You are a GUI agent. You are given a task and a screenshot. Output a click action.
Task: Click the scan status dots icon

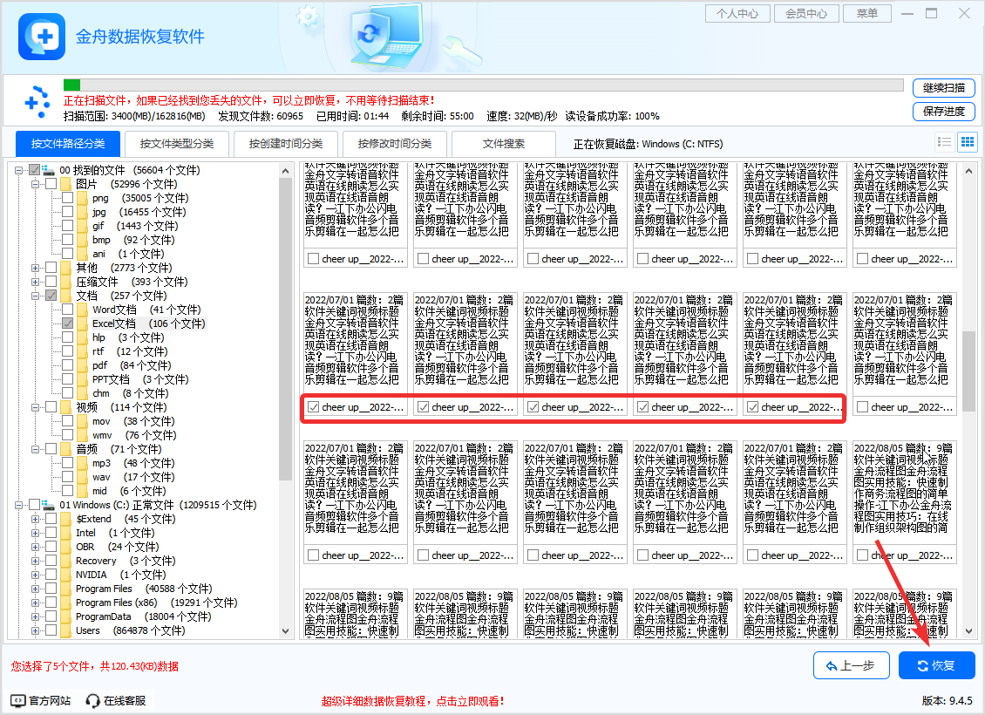[37, 102]
